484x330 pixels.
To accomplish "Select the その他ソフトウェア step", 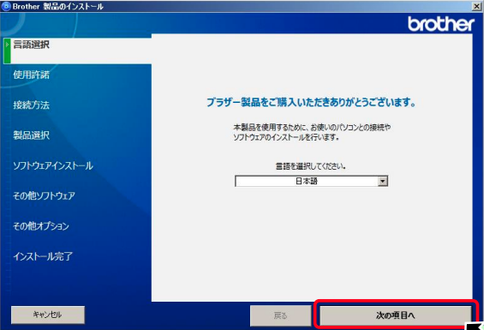I will click(x=44, y=195).
